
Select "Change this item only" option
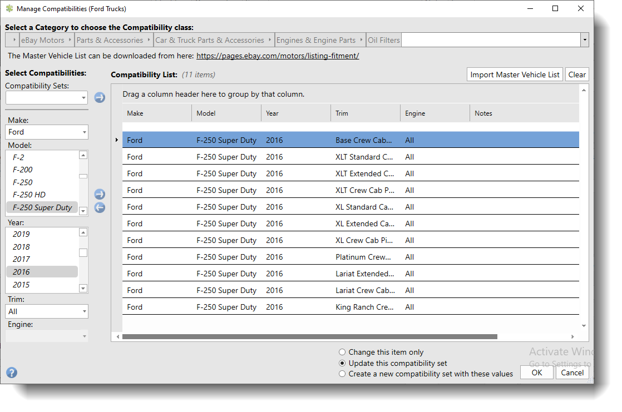click(343, 352)
